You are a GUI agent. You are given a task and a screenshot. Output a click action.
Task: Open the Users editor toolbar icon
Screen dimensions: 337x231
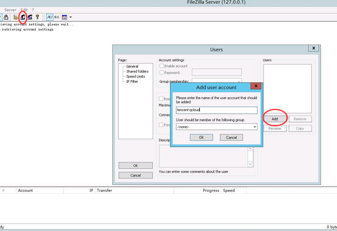click(x=23, y=17)
